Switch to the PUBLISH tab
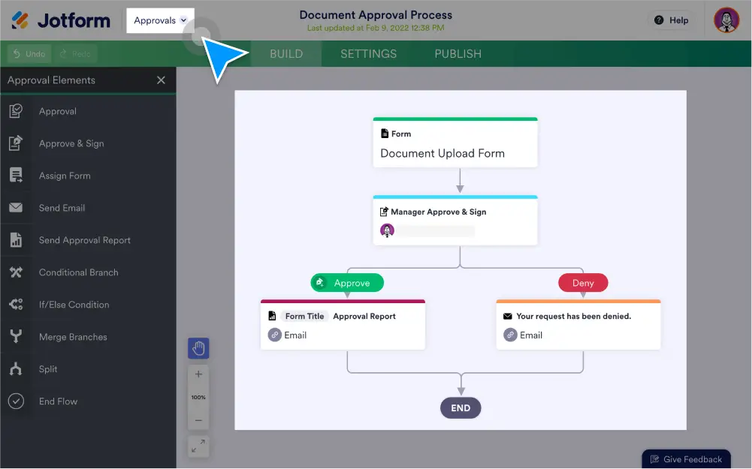Screen dimensions: 752x469 457,53
